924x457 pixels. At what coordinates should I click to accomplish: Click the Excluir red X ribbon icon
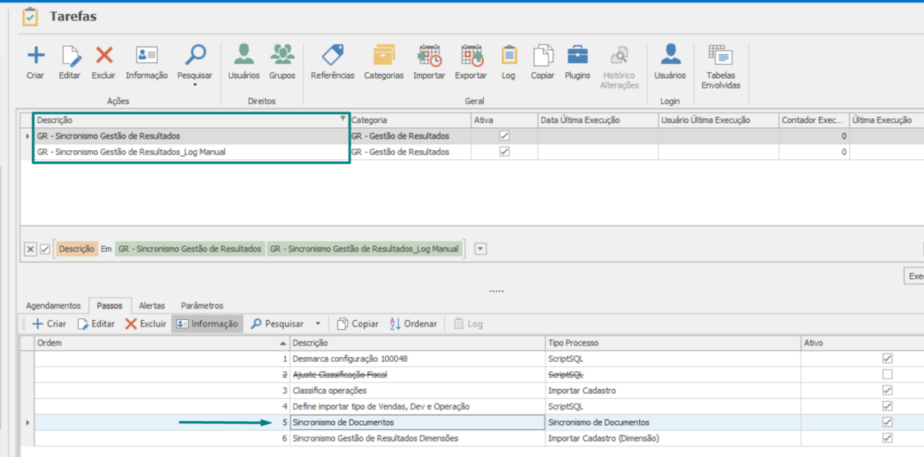click(x=103, y=56)
